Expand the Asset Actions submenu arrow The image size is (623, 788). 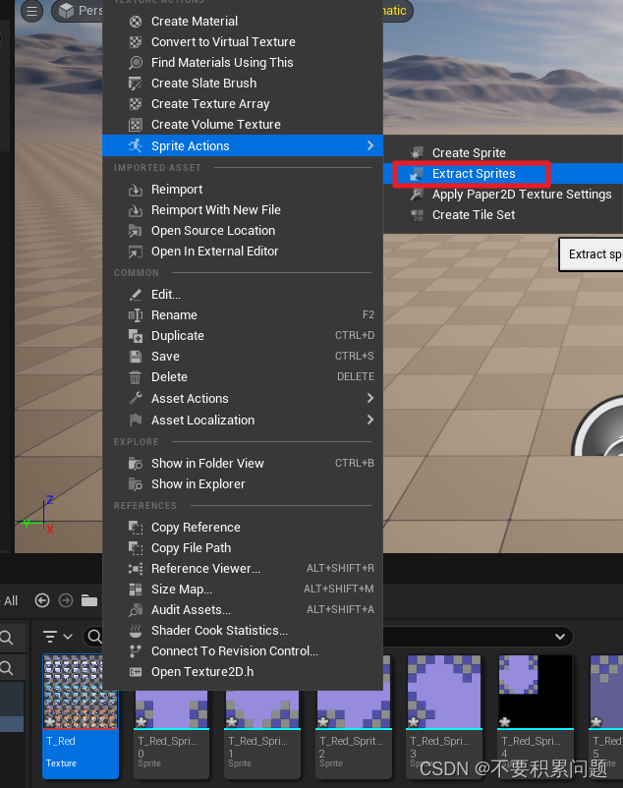(x=370, y=398)
